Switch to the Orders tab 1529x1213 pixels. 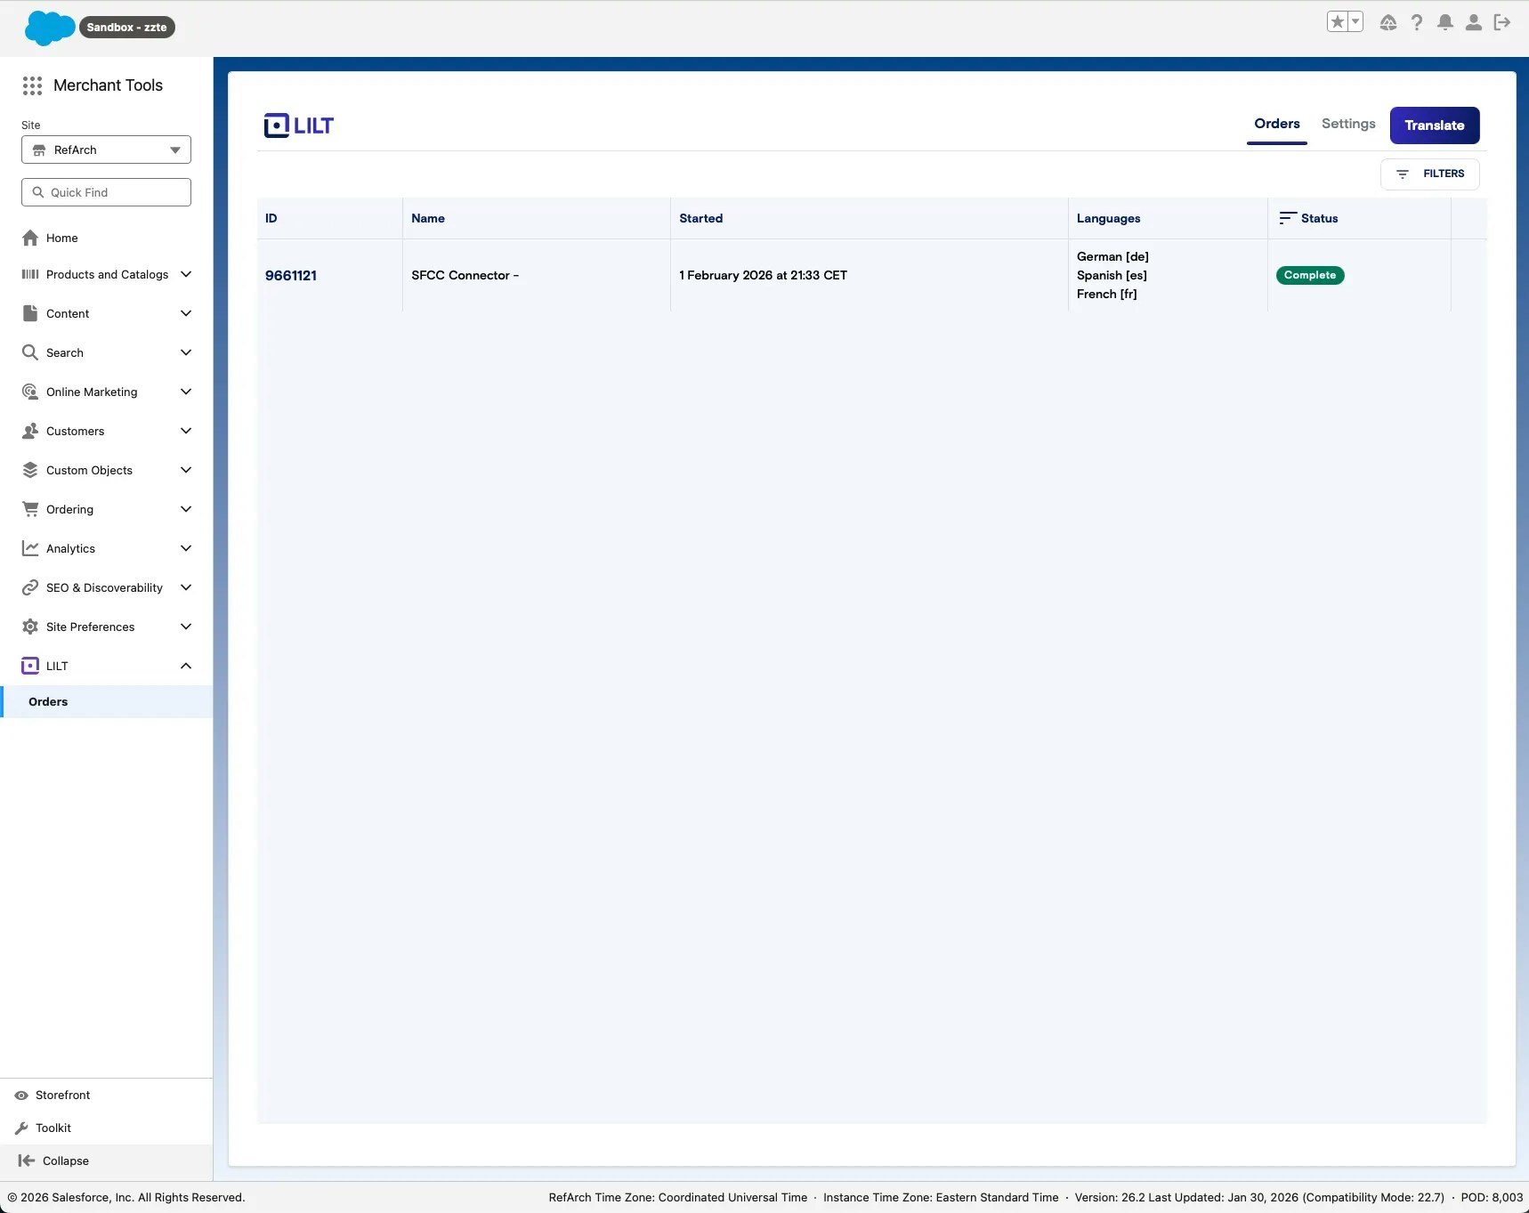click(1277, 124)
